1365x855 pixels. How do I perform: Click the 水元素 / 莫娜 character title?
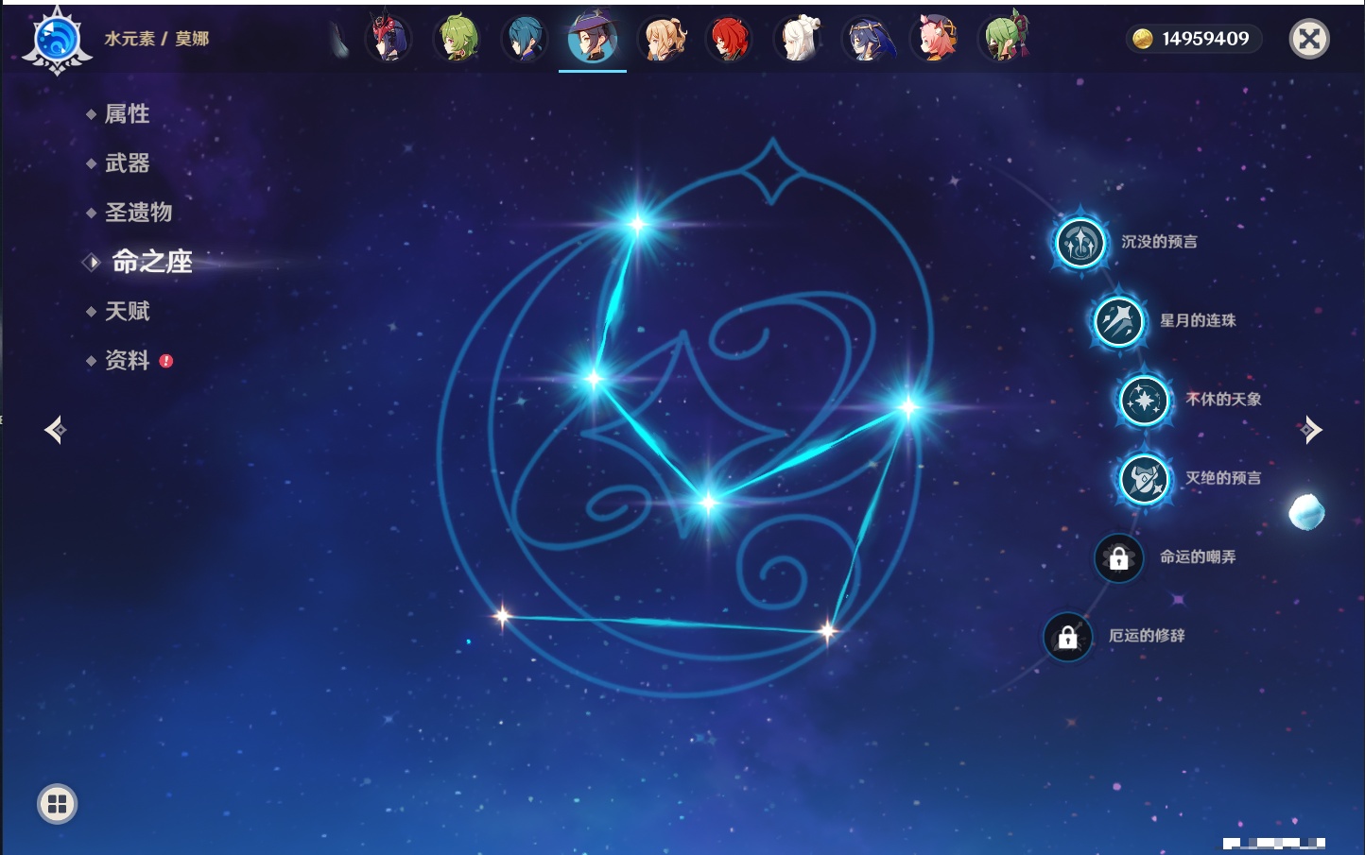157,39
